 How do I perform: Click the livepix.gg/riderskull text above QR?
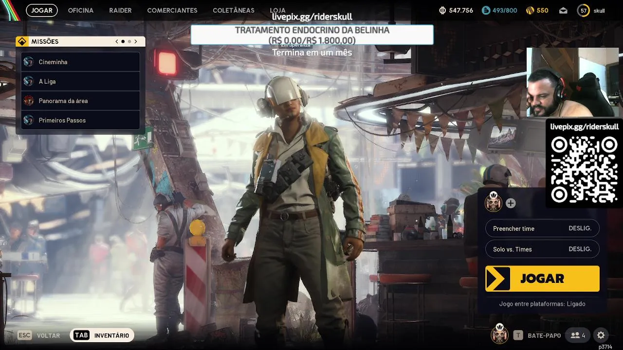585,126
